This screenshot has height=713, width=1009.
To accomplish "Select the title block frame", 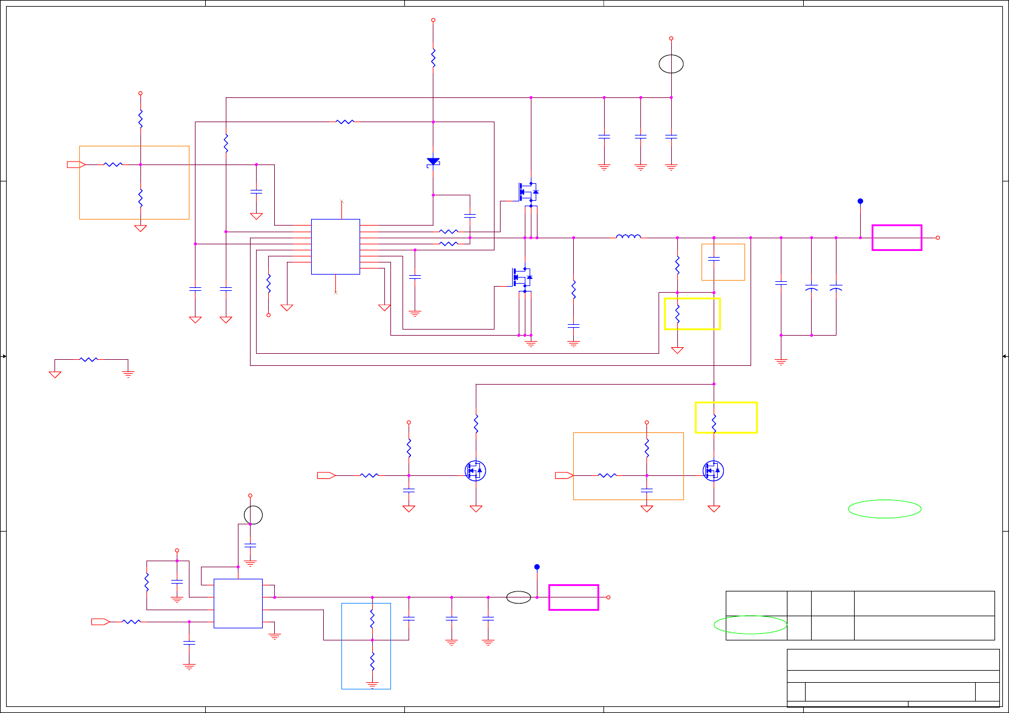I will tap(893, 678).
